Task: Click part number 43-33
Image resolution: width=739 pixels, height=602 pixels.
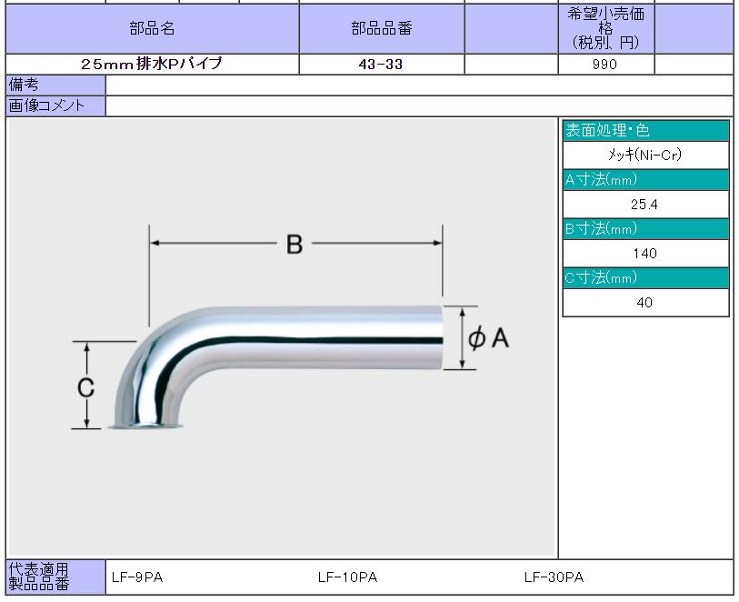Action: coord(382,65)
